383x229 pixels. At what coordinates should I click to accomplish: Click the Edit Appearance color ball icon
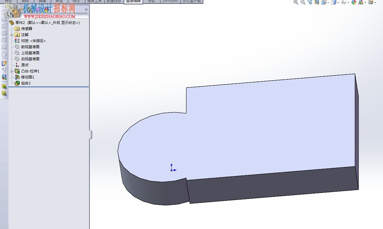coord(354,2)
